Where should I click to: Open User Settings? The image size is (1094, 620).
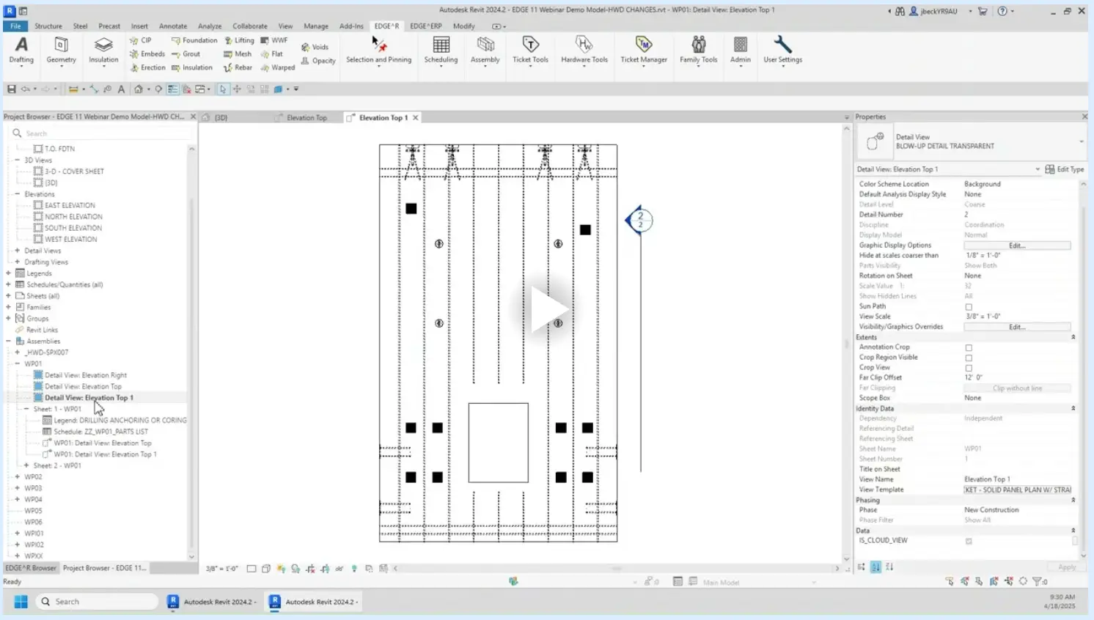[x=782, y=51]
